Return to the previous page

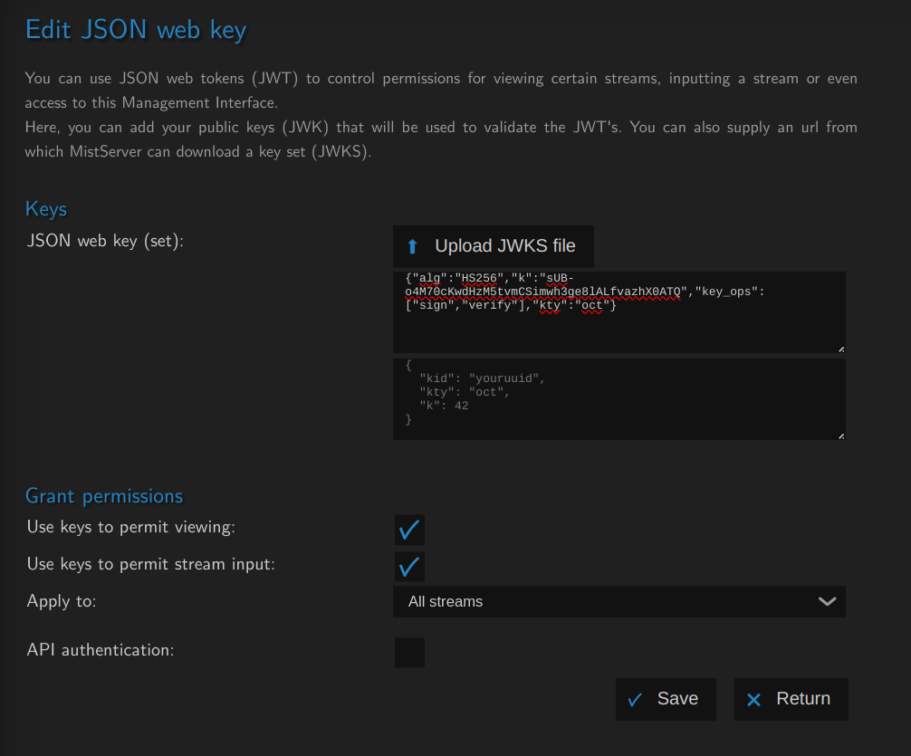[791, 699]
